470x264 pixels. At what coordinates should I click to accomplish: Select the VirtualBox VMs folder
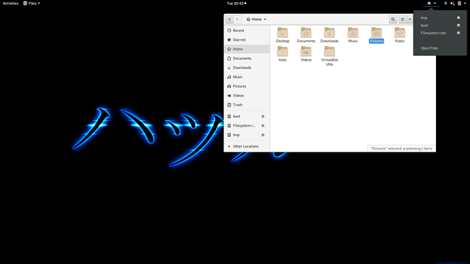point(329,56)
